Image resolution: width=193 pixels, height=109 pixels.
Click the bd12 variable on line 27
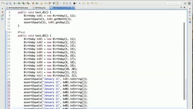(x=40, y=76)
